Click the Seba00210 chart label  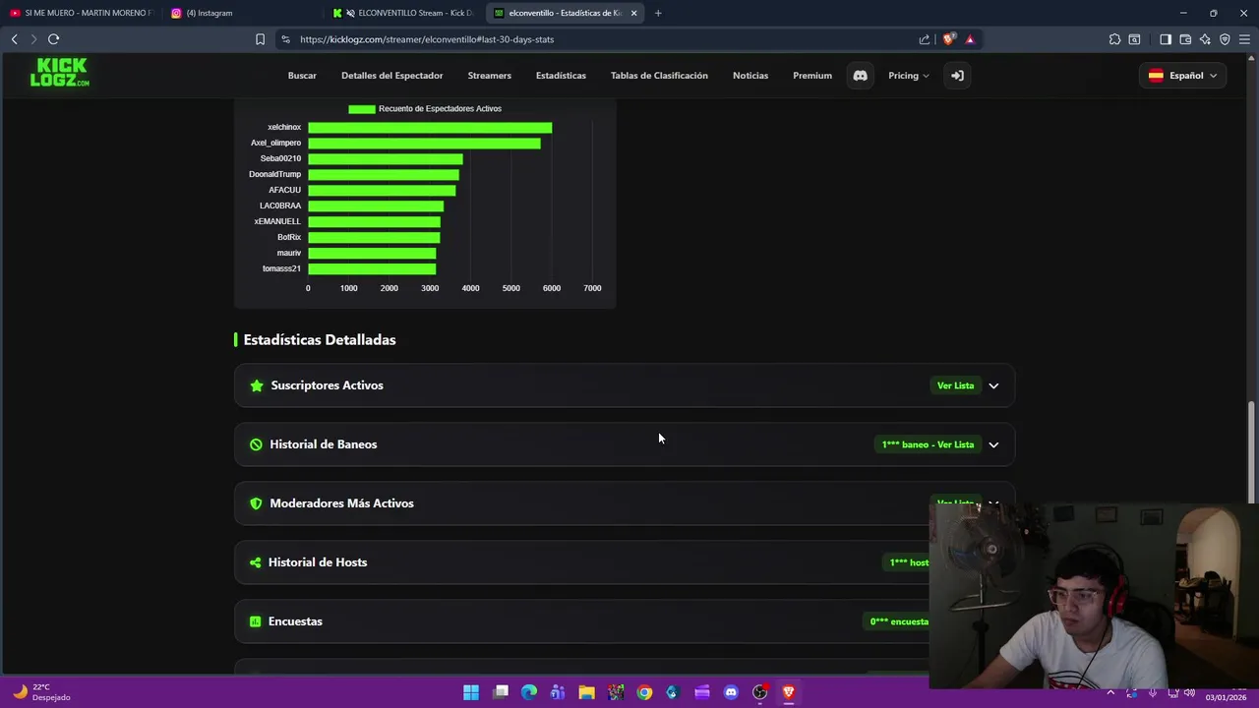[280, 158]
